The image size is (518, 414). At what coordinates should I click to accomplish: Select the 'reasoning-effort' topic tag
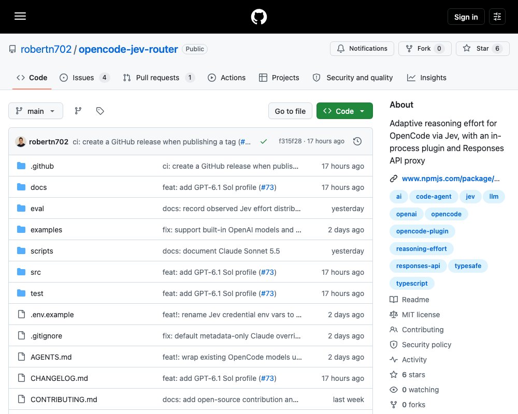pyautogui.click(x=421, y=248)
